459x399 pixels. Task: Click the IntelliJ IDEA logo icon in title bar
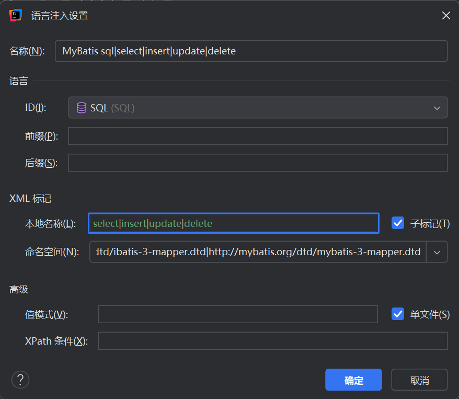coord(16,15)
